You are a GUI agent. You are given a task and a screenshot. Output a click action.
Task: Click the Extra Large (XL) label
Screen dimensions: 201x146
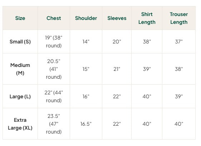tap(20, 124)
